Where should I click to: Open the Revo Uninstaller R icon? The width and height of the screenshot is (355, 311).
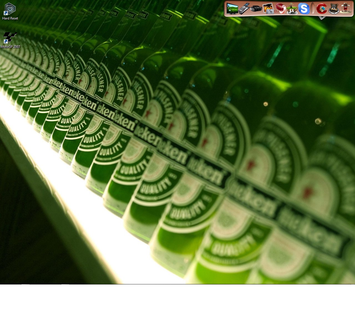click(334, 9)
